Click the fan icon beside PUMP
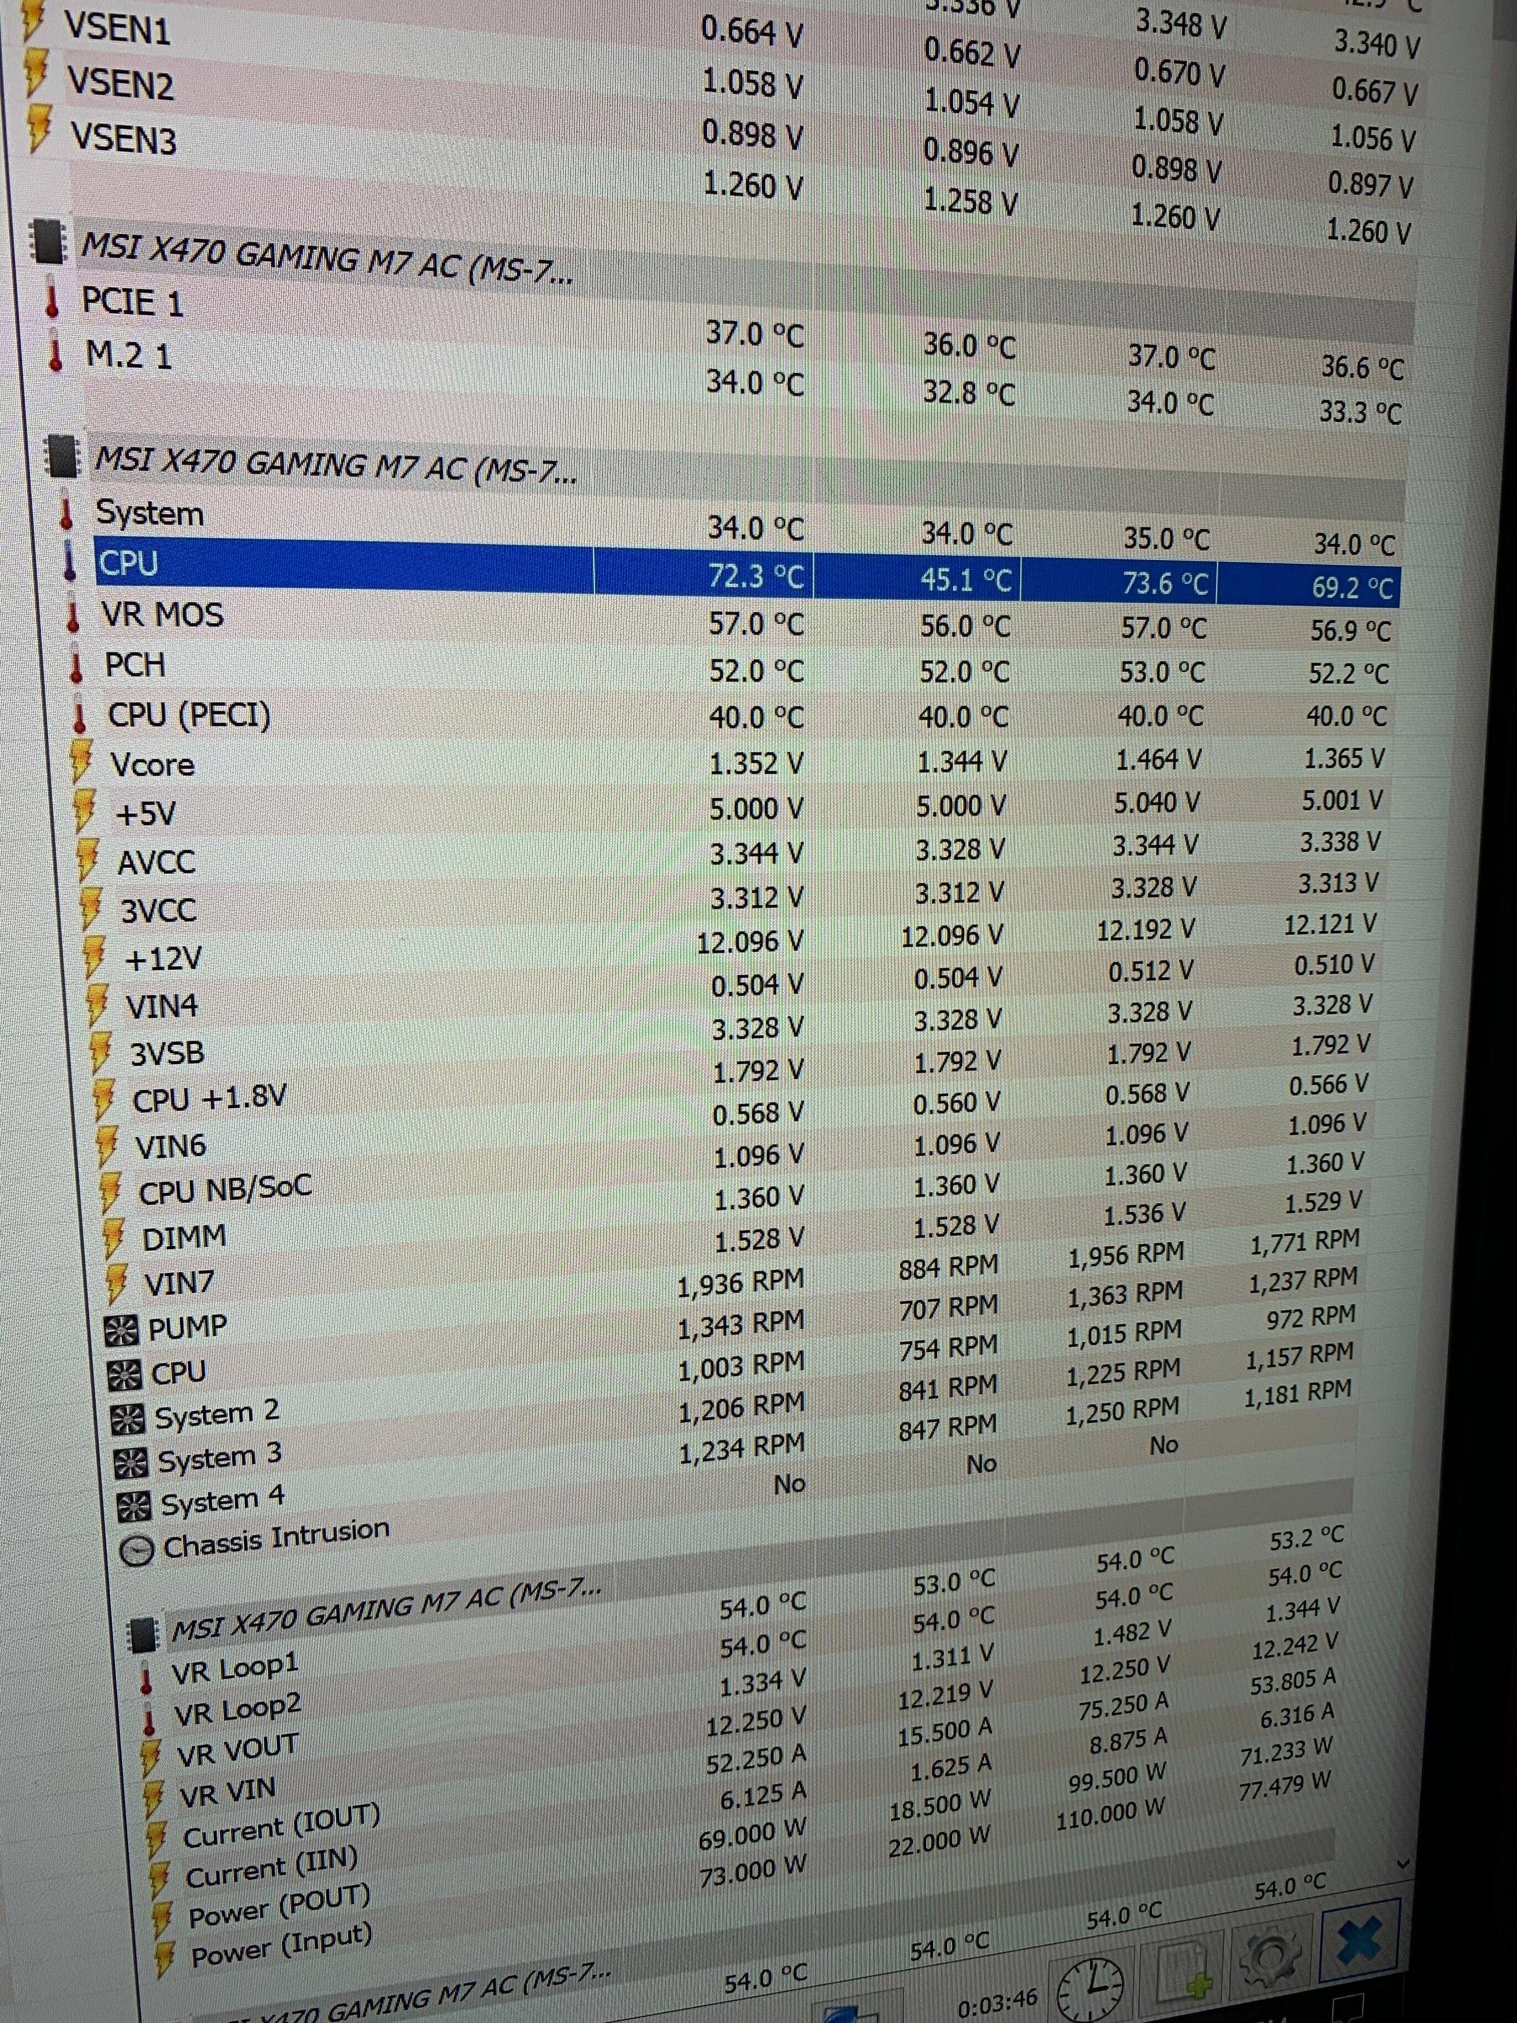The width and height of the screenshot is (1517, 2023). pyautogui.click(x=121, y=1331)
